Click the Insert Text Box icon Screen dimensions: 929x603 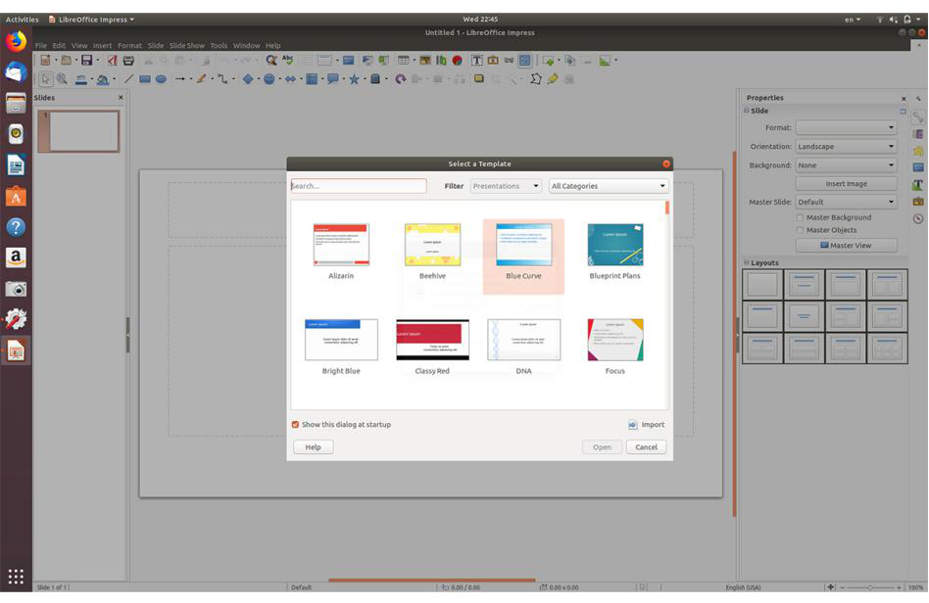click(476, 61)
